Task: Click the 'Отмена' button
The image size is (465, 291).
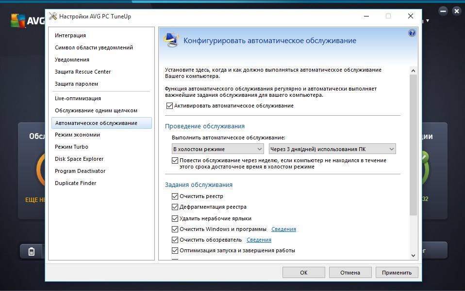Action: click(x=350, y=273)
